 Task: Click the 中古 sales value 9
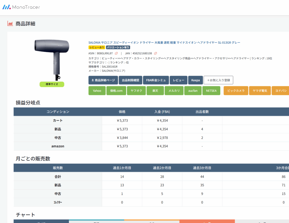(202, 194)
